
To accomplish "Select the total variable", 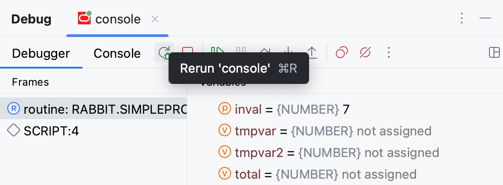I will tap(247, 174).
